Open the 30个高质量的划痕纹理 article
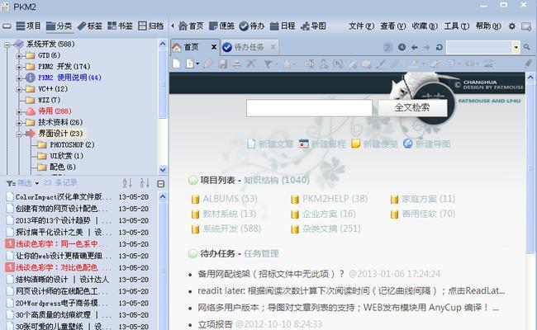The height and width of the screenshot is (330, 537). coord(64,314)
